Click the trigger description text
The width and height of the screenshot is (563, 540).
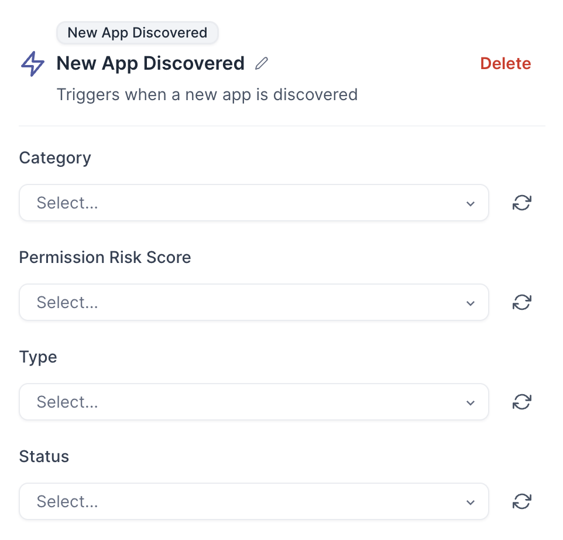pos(207,94)
